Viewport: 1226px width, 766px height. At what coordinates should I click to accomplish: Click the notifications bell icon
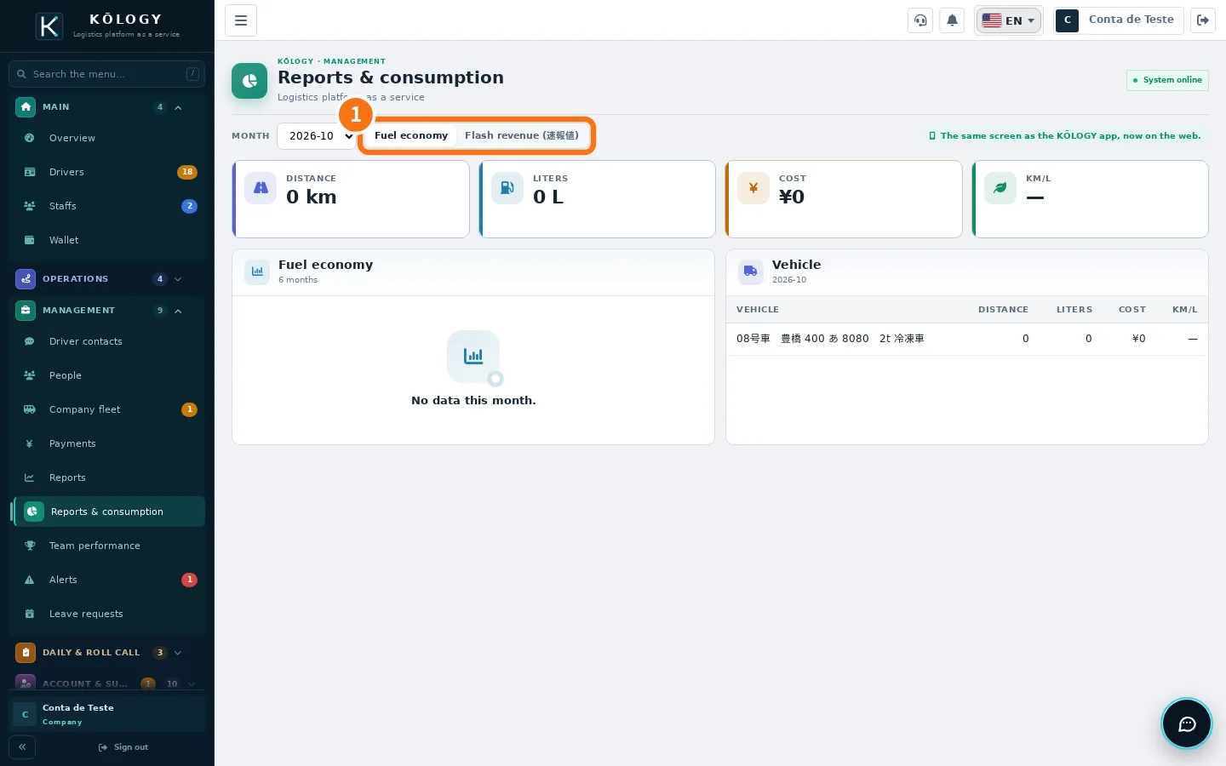(x=952, y=20)
